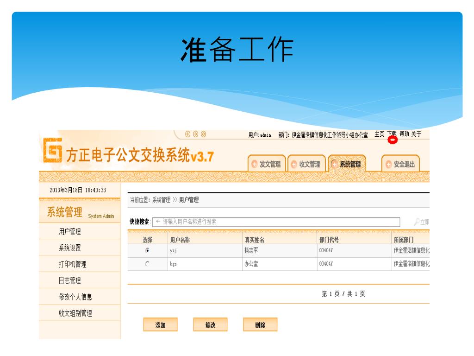The width and height of the screenshot is (474, 356).
Task: Click the username cell bgs
Action: [173, 264]
